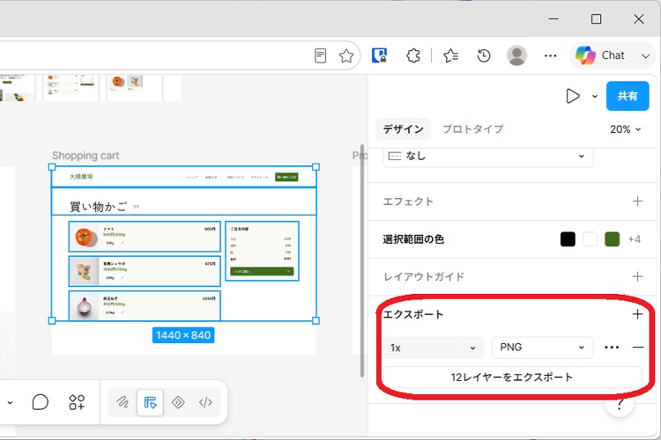Switch to the デザイン tab
Image resolution: width=661 pixels, height=440 pixels.
[x=403, y=128]
